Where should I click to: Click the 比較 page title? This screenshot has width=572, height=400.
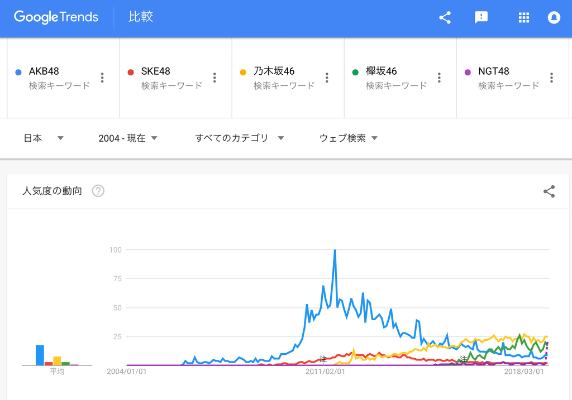point(140,17)
